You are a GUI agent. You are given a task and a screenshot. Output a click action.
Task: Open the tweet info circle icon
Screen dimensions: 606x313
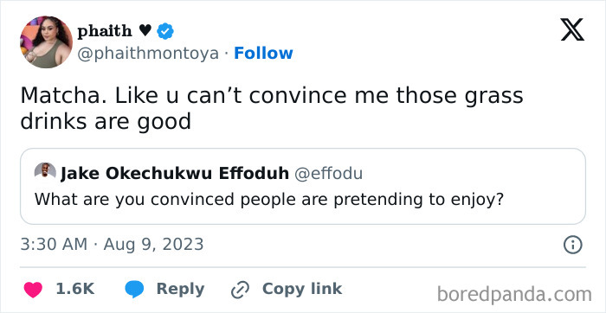pyautogui.click(x=573, y=245)
